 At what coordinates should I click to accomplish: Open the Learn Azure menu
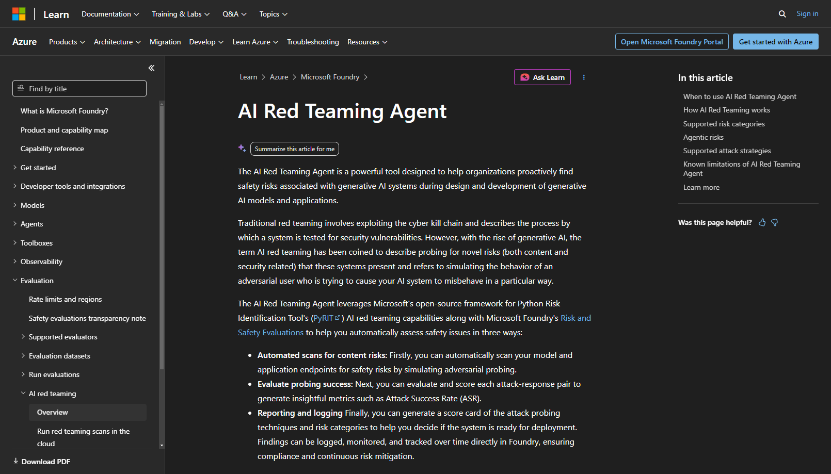tap(255, 42)
